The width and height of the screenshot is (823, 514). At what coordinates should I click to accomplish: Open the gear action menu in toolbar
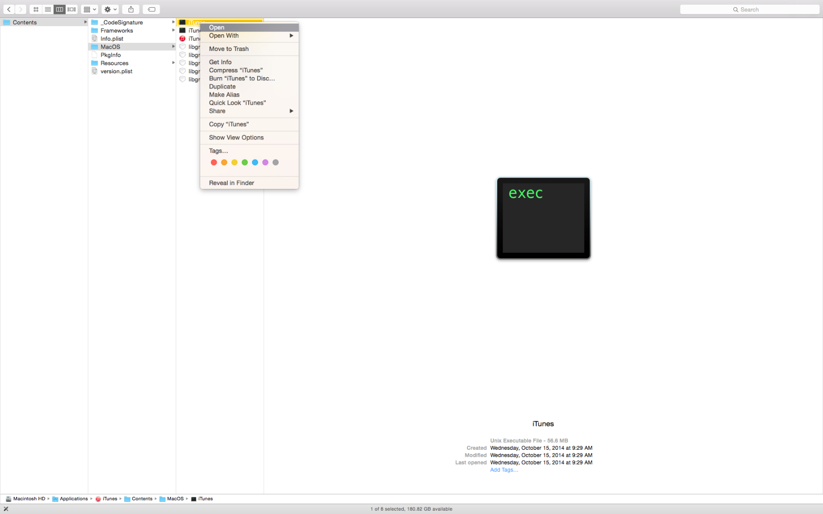tap(110, 9)
